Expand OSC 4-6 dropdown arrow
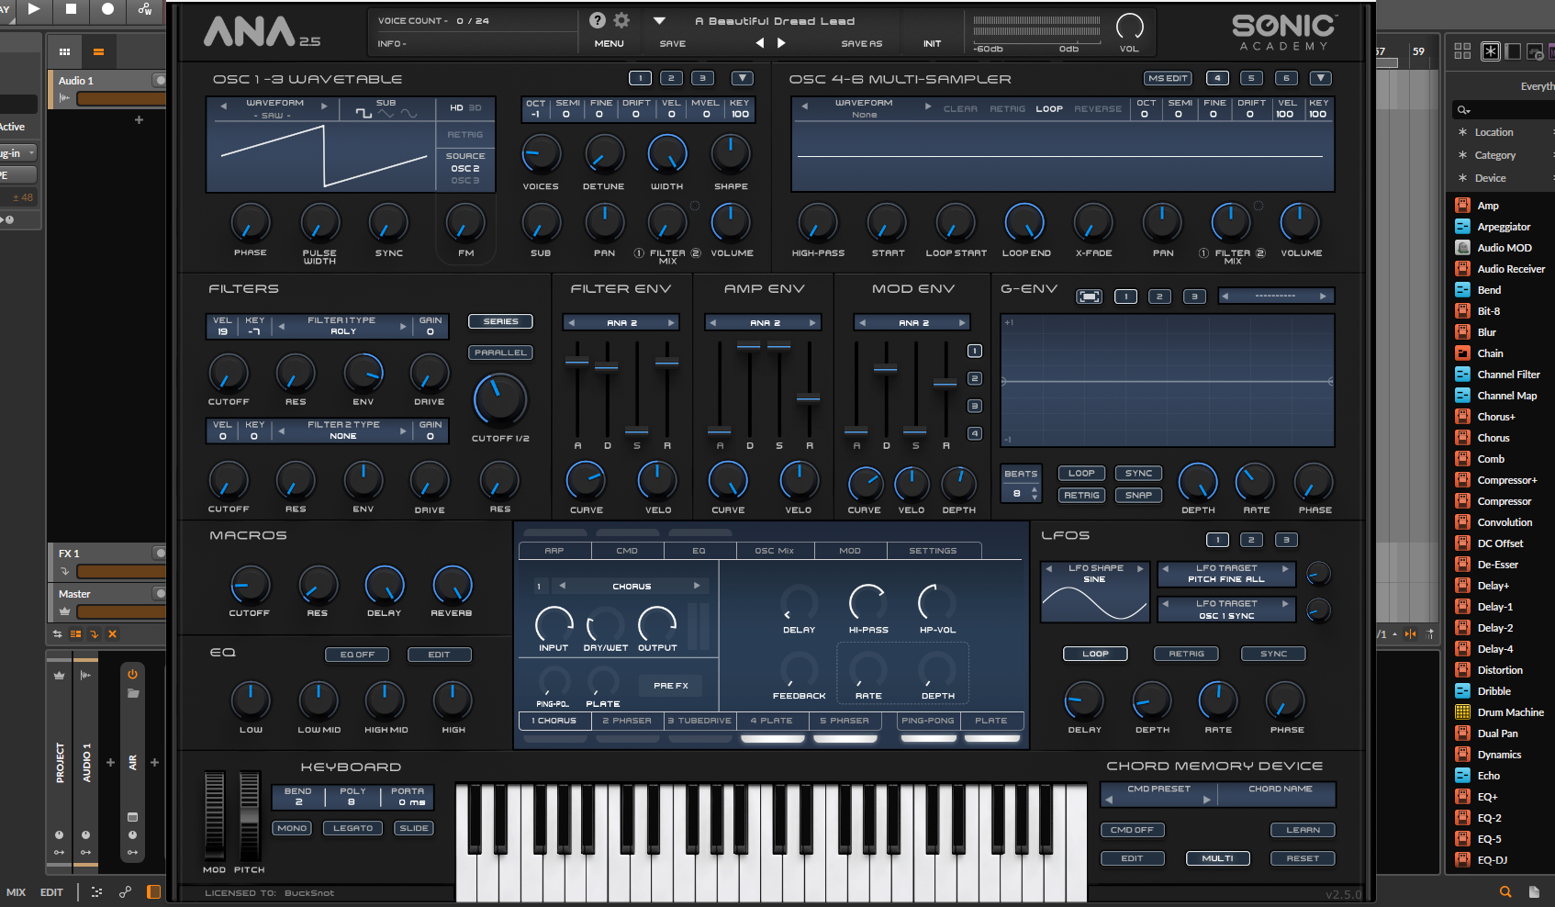 [x=1320, y=78]
